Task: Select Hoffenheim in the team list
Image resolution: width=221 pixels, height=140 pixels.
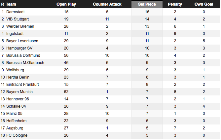Action: [x=16, y=121]
